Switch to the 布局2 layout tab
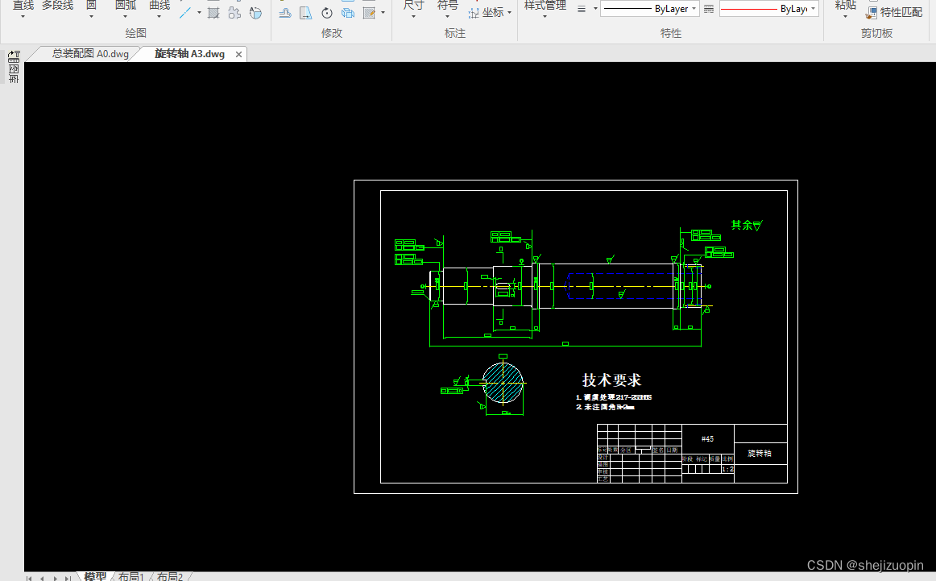The image size is (936, 581). coord(169,576)
